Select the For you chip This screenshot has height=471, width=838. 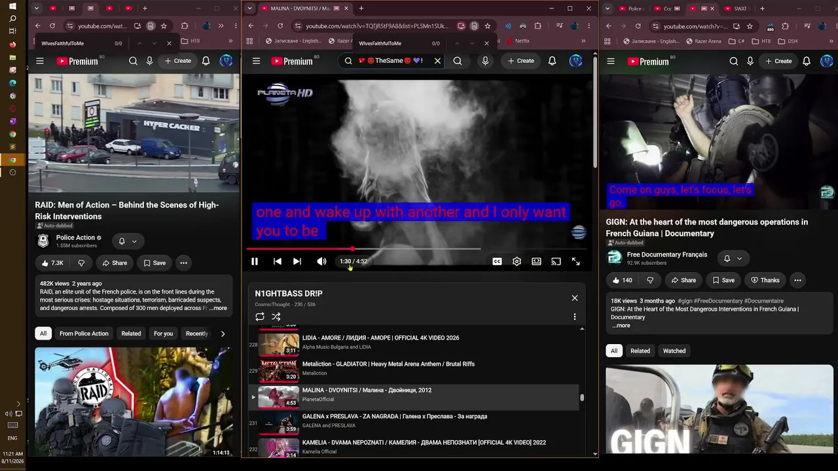tap(163, 334)
